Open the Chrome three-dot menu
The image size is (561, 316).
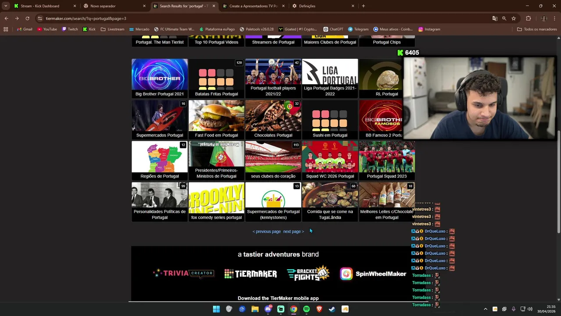pyautogui.click(x=555, y=18)
